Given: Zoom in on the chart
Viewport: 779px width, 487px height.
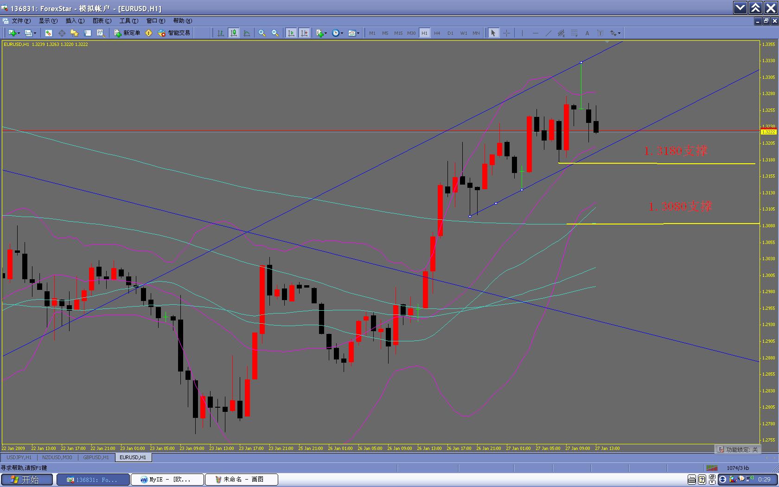Looking at the screenshot, I should (262, 33).
